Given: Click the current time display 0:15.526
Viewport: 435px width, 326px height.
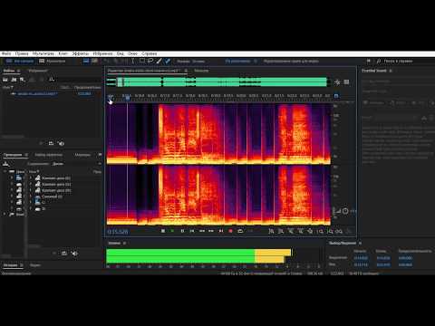Looking at the screenshot, I should pos(118,232).
